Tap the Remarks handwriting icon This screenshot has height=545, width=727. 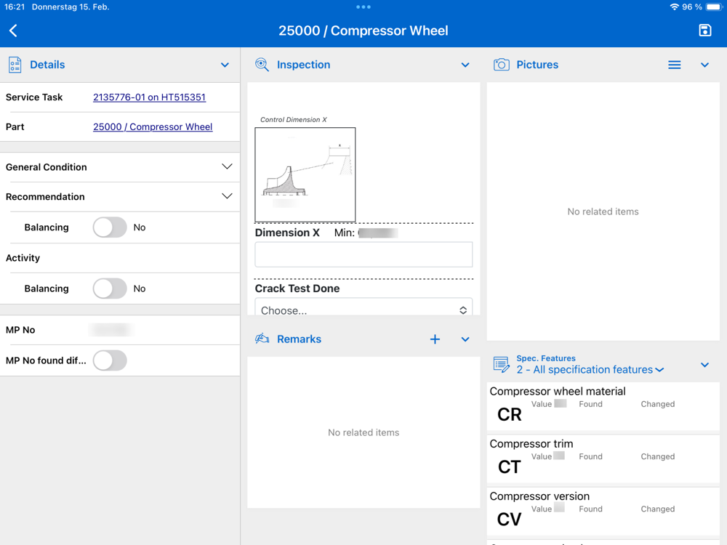point(262,339)
